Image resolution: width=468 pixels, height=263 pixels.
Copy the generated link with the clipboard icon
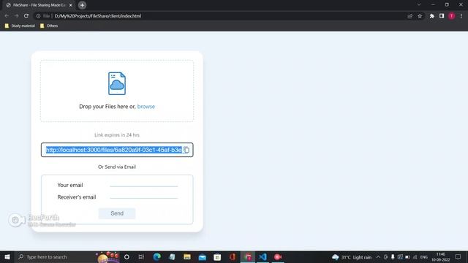tap(186, 150)
